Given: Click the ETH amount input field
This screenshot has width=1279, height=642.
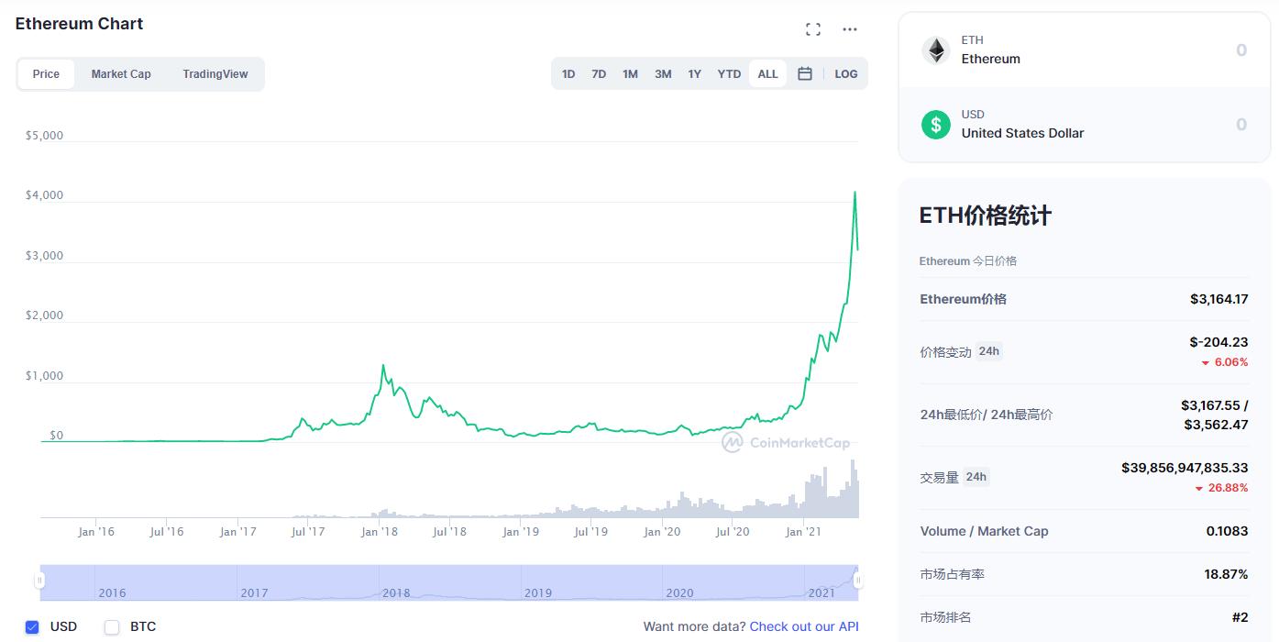Looking at the screenshot, I should point(1192,50).
